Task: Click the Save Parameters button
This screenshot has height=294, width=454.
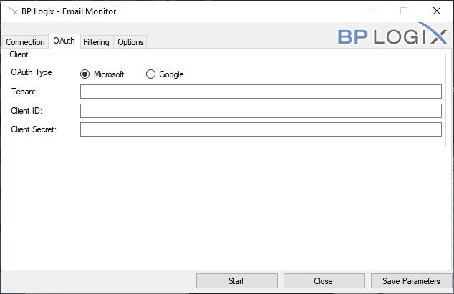Action: (411, 281)
